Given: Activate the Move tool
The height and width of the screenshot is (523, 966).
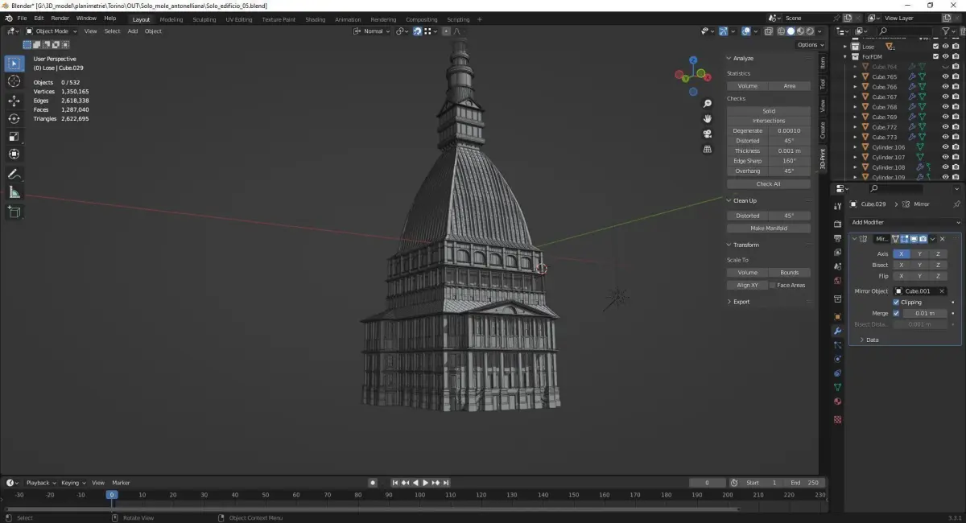Looking at the screenshot, I should [14, 101].
